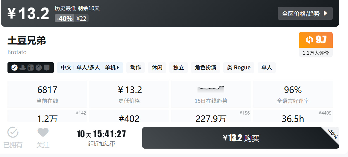Open 全区价格/趋势 price trends
This screenshot has height=157, width=348.
tap(305, 13)
